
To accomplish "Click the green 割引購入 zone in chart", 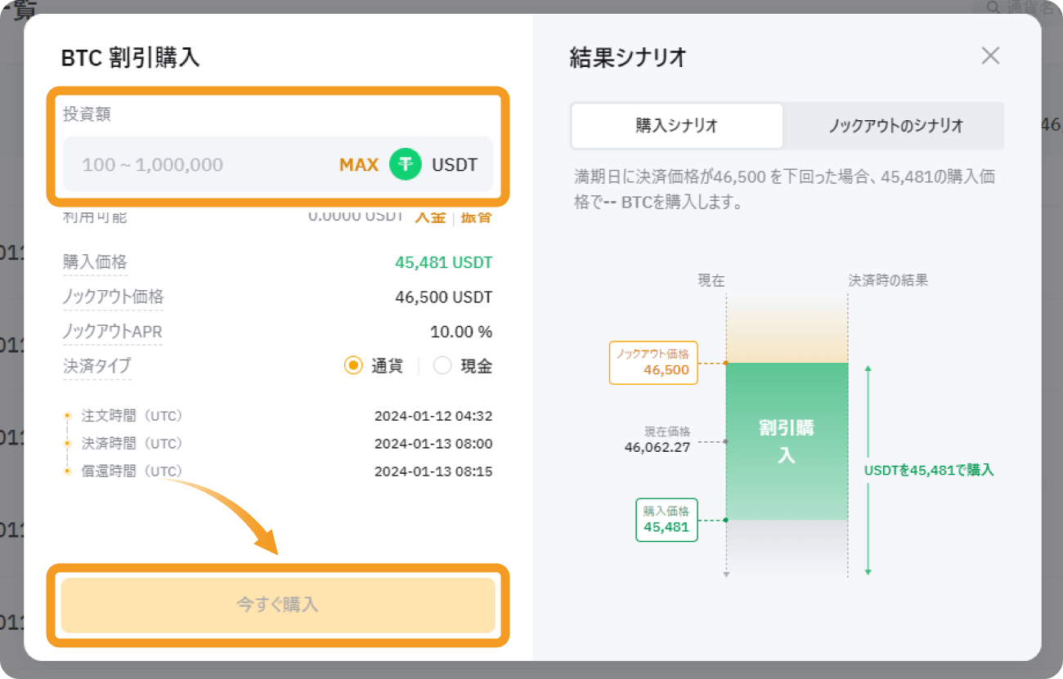I will tap(787, 441).
